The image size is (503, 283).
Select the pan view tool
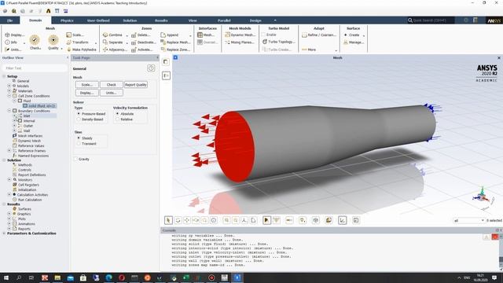(x=187, y=220)
